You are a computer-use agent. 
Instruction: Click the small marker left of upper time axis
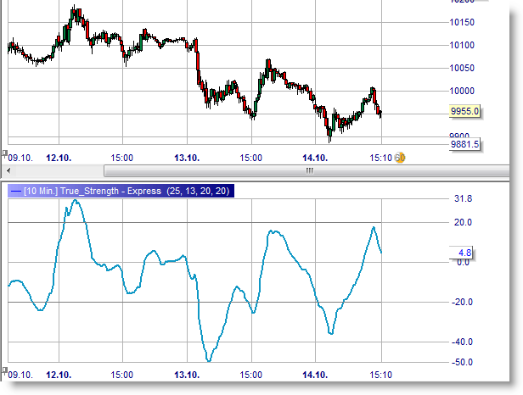tap(3, 154)
